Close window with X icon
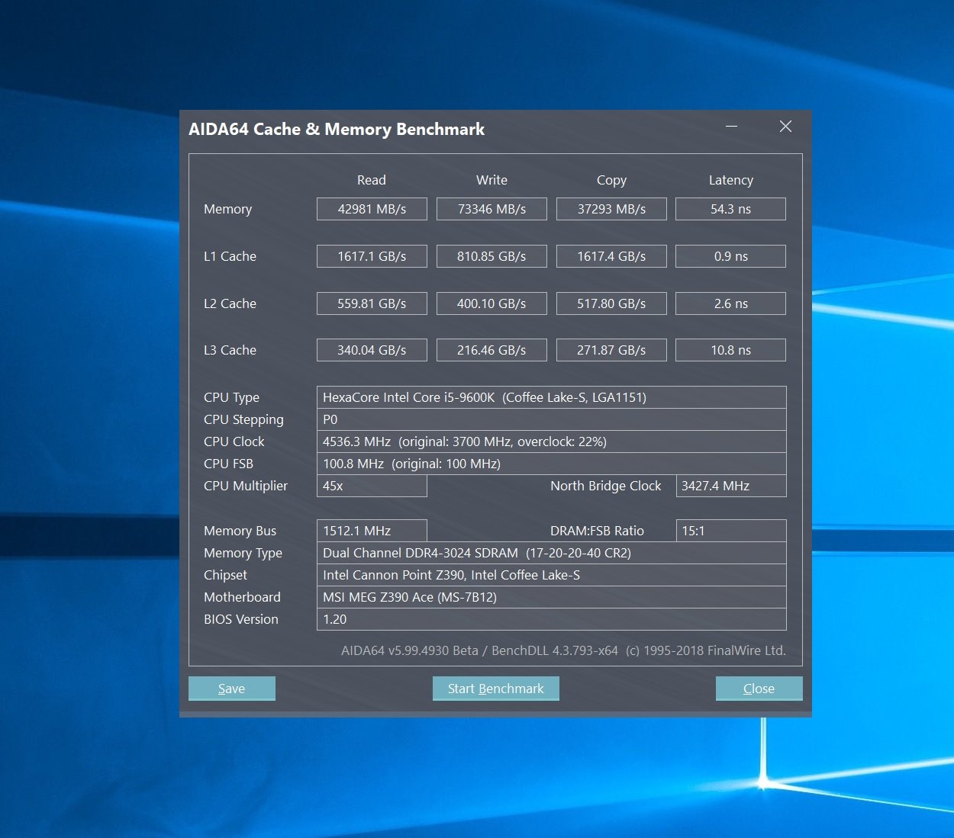954x838 pixels. 785,127
